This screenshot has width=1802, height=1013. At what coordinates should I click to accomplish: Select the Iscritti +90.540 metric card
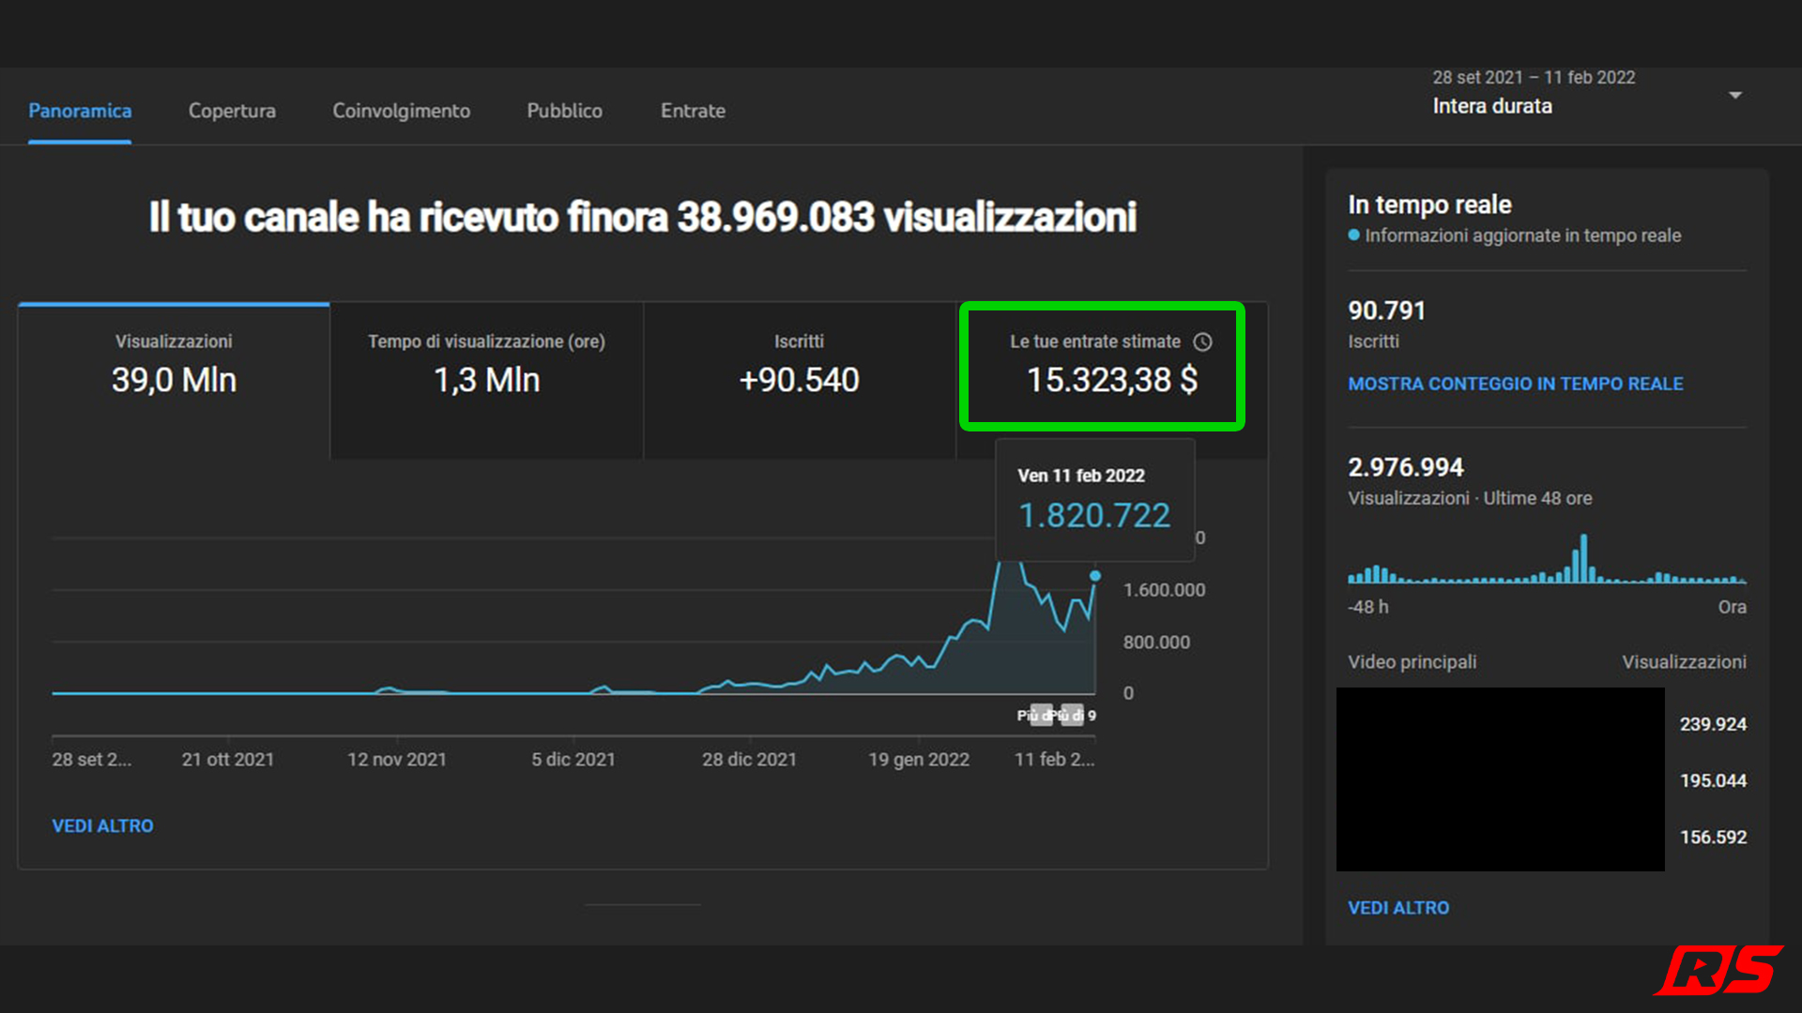coord(799,380)
